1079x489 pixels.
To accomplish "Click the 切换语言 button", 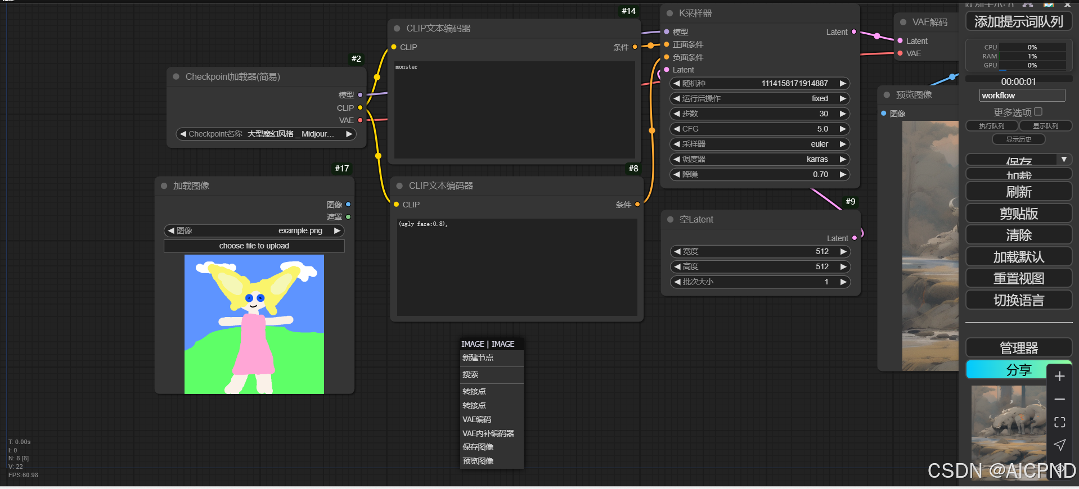I will tap(1019, 300).
